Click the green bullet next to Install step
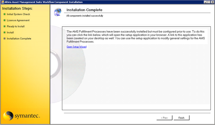 click(5, 32)
